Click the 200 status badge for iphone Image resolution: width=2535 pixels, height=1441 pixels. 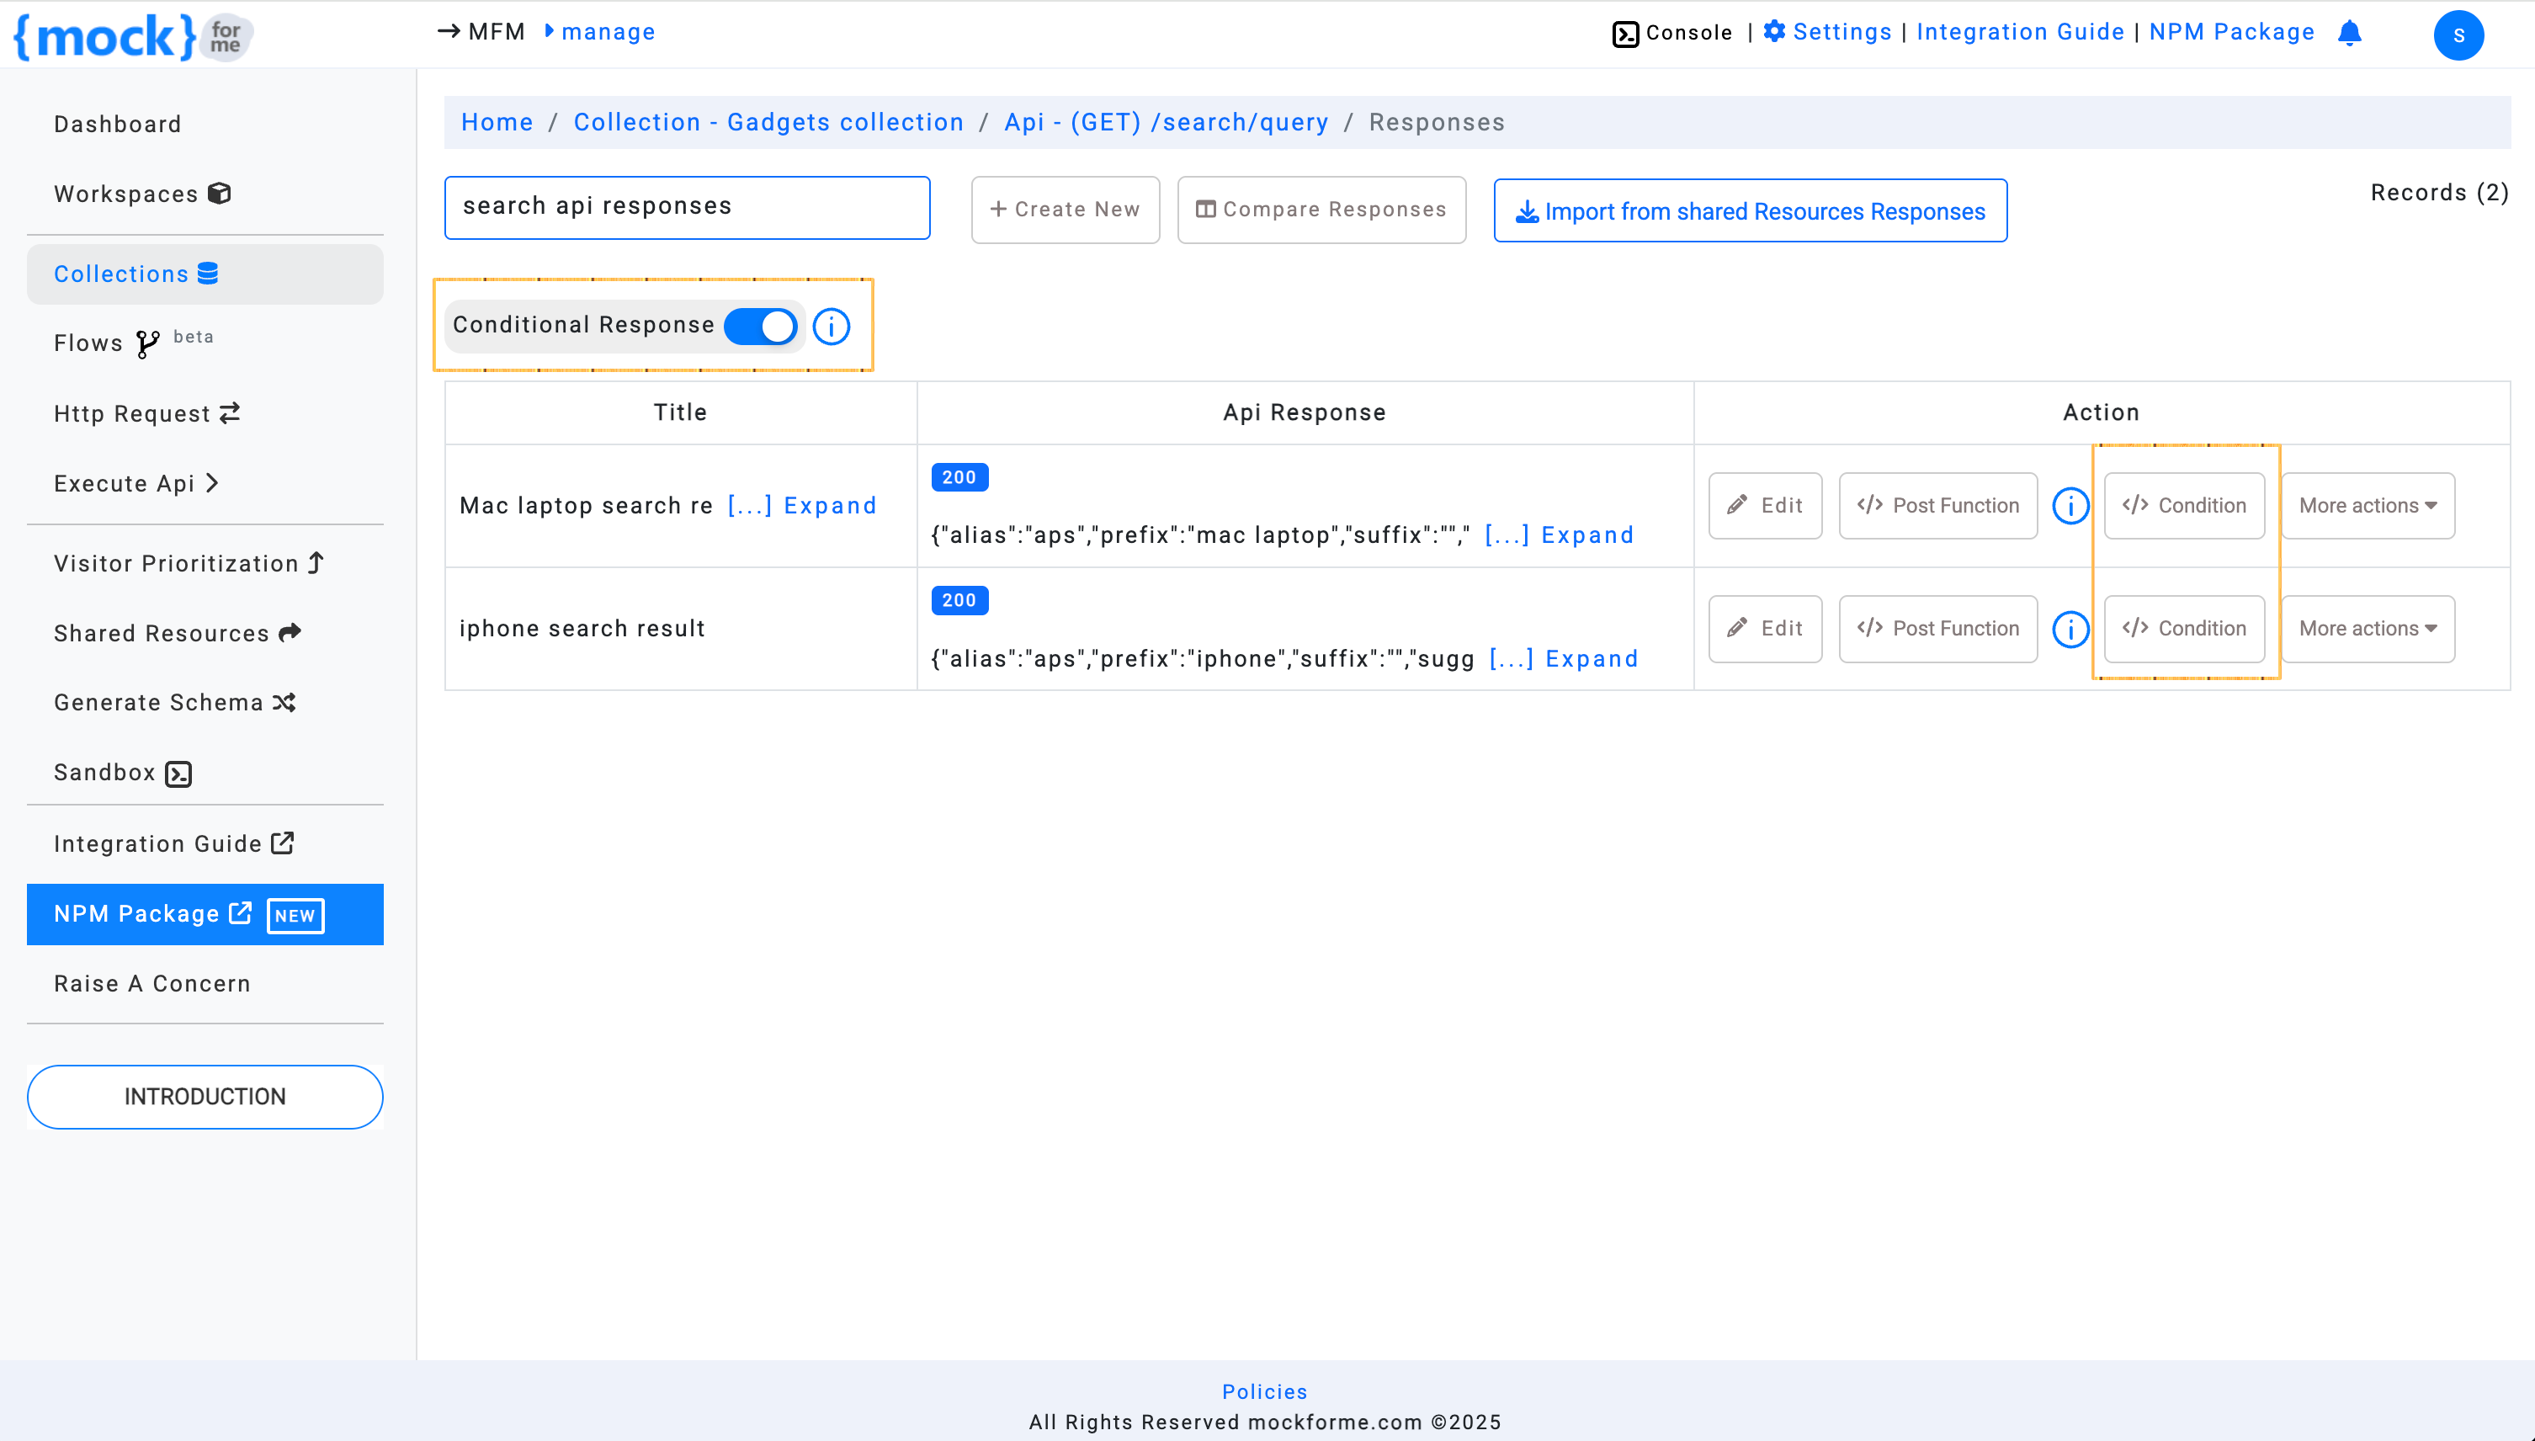(959, 601)
